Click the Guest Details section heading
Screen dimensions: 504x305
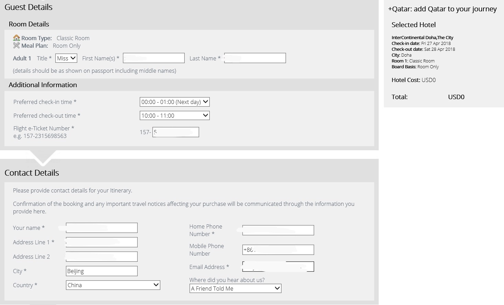tap(28, 7)
